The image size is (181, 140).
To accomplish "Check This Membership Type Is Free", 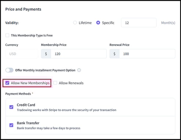I will pos(7,36).
